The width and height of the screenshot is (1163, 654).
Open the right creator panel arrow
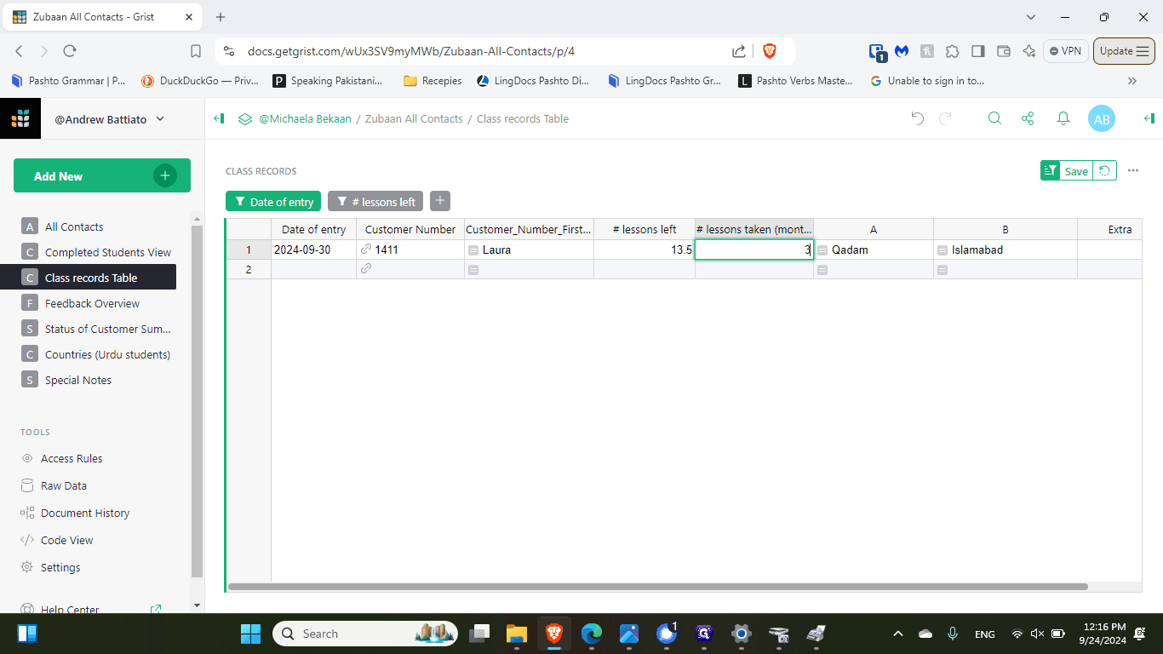1149,119
